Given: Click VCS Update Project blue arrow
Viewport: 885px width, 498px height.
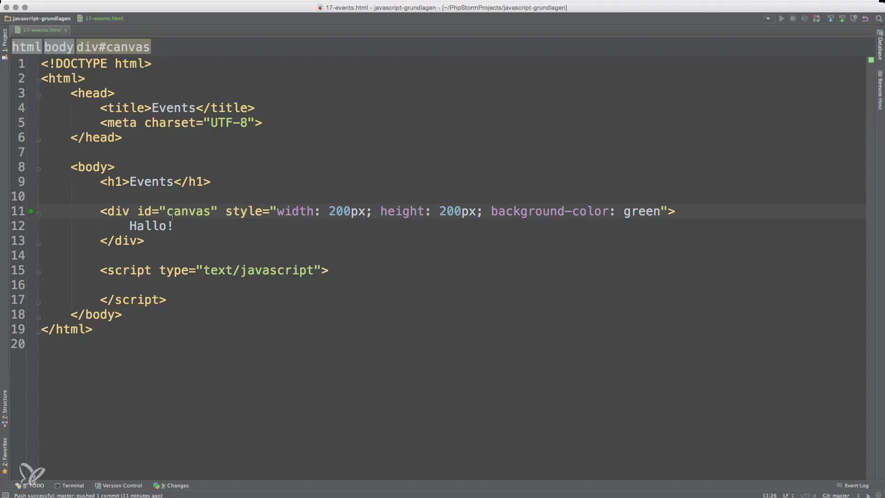Looking at the screenshot, I should pyautogui.click(x=830, y=19).
